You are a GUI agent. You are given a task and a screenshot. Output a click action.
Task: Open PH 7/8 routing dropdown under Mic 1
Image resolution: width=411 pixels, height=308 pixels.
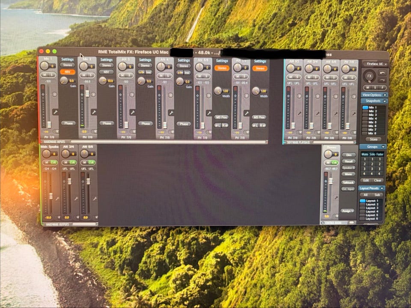[x=49, y=137]
